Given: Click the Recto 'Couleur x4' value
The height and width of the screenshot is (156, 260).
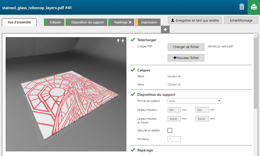Looking at the screenshot, I should [174, 76].
